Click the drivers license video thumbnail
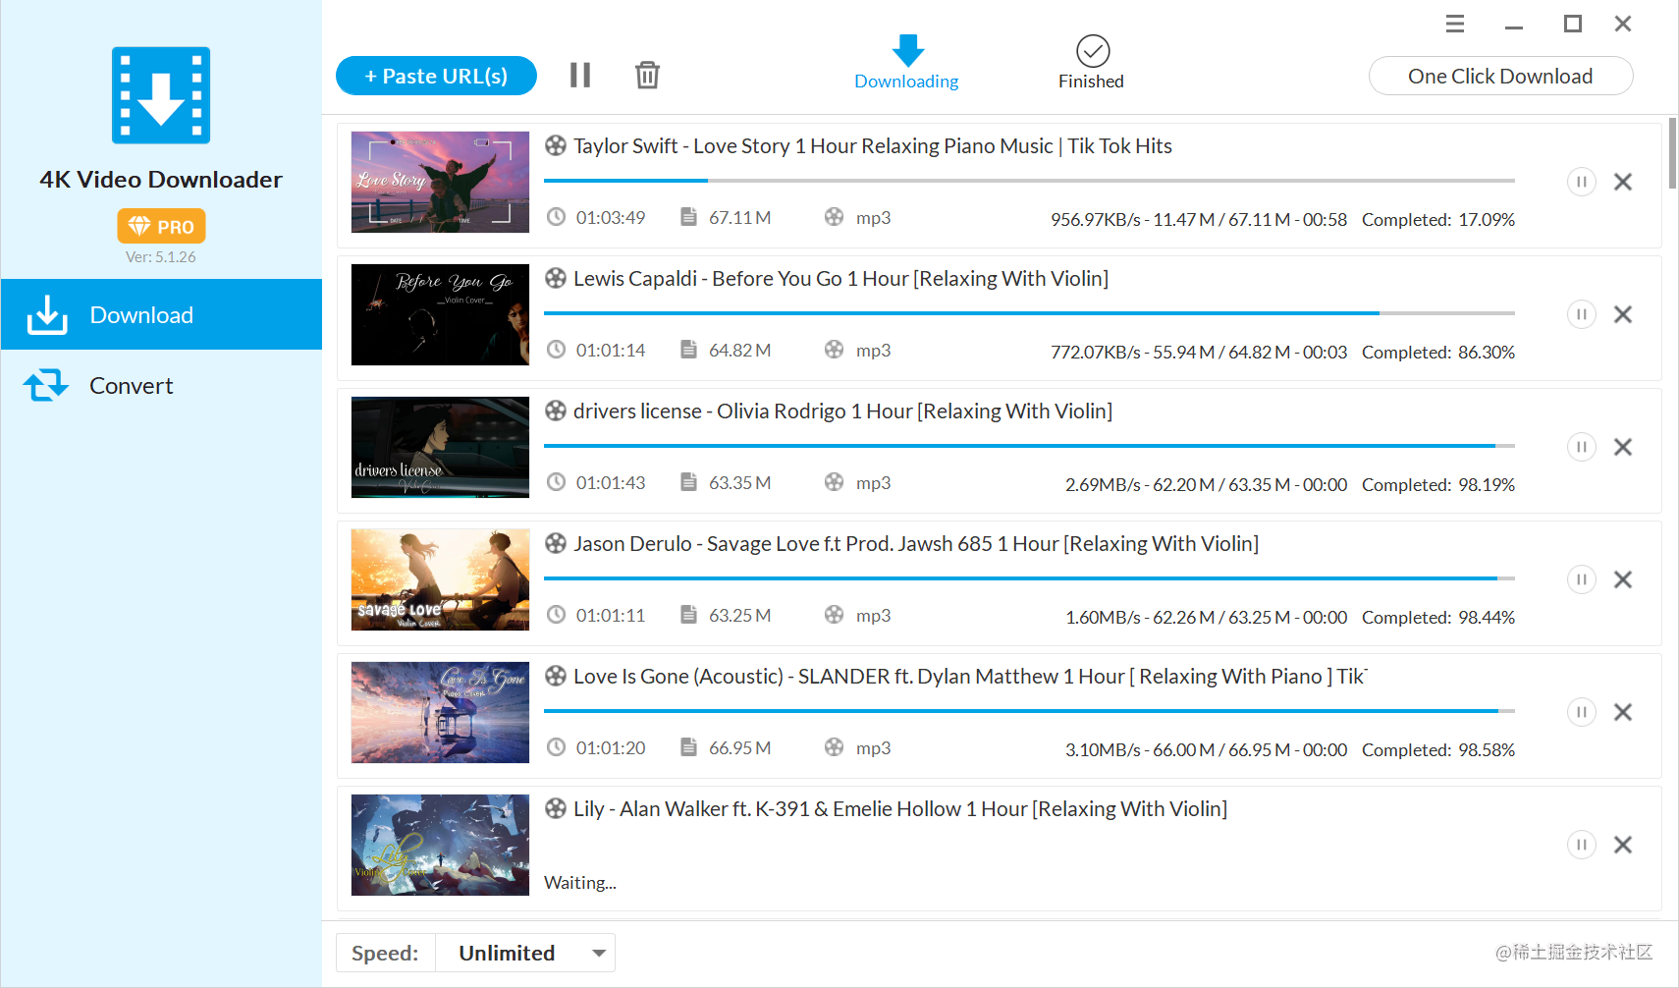1679x988 pixels. 440,447
